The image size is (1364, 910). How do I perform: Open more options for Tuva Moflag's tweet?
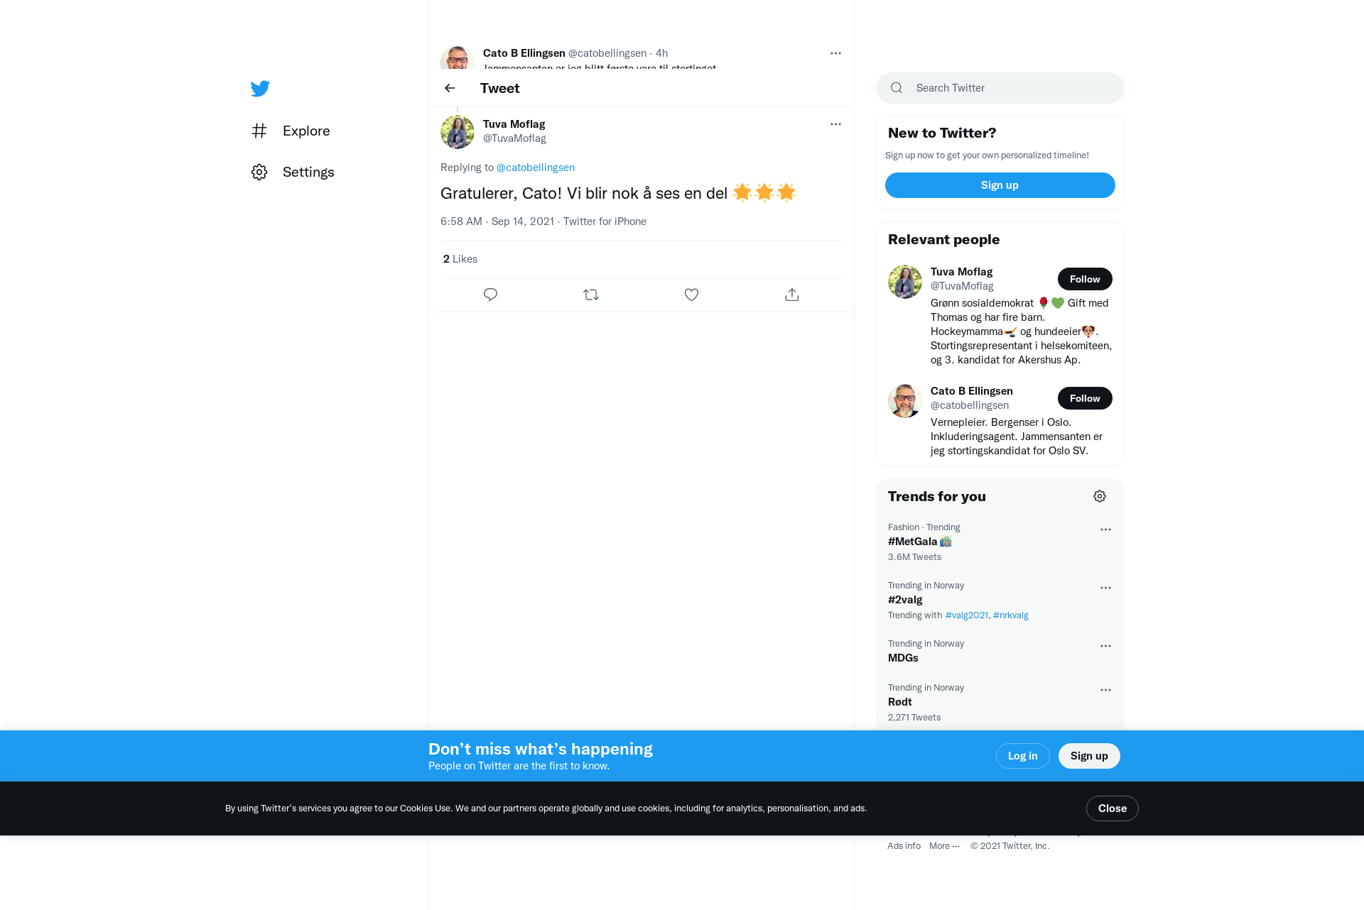pos(835,124)
